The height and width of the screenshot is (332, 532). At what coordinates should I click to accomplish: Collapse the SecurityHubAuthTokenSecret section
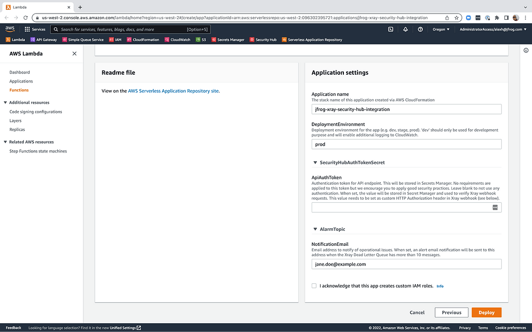pyautogui.click(x=315, y=162)
